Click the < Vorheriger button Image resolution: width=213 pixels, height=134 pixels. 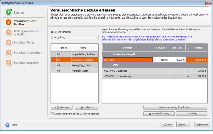[x=62, y=107]
